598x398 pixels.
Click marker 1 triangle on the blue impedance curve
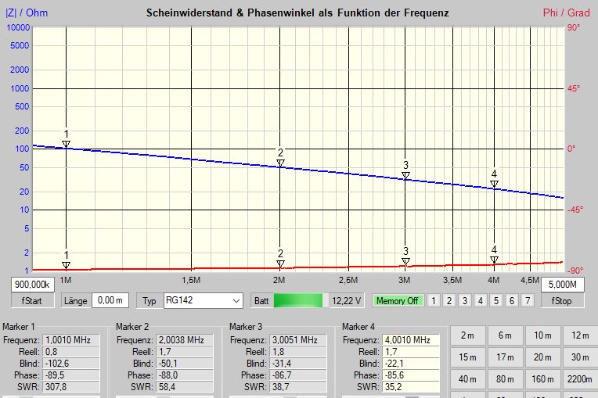[67, 144]
